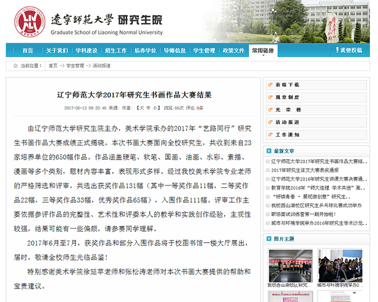Go to 学生管理 in the breadcrumb
The image size is (378, 302).
point(75,65)
